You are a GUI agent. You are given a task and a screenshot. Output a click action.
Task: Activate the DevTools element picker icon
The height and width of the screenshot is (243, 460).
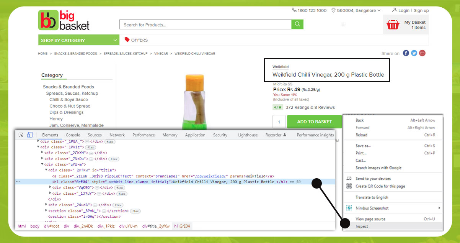(21, 135)
